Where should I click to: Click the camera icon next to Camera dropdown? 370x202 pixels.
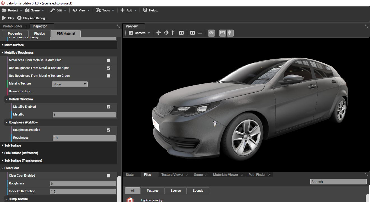click(131, 33)
